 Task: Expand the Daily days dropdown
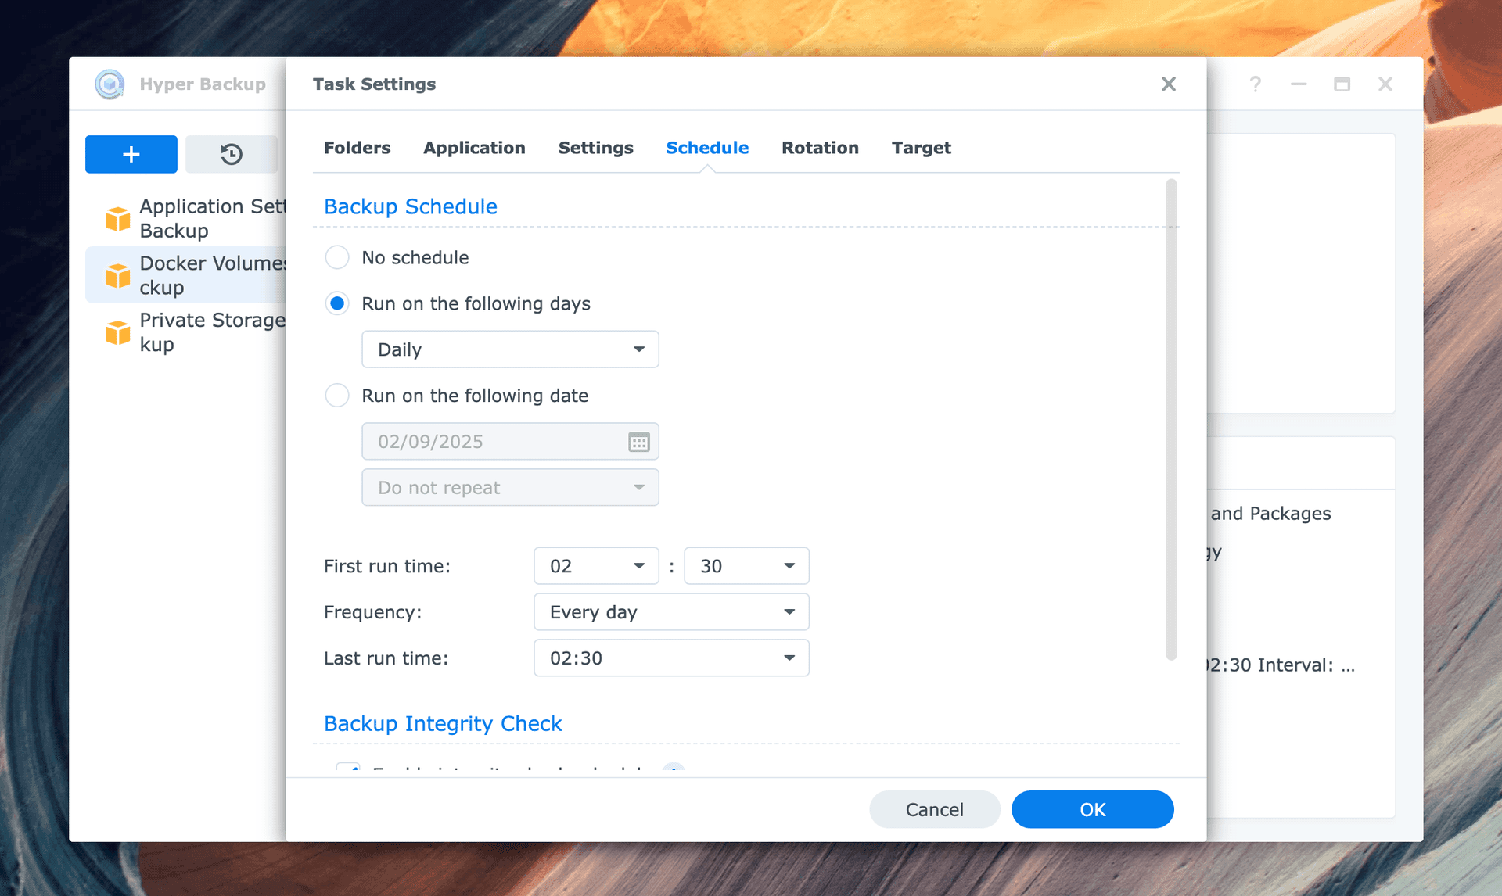(510, 349)
